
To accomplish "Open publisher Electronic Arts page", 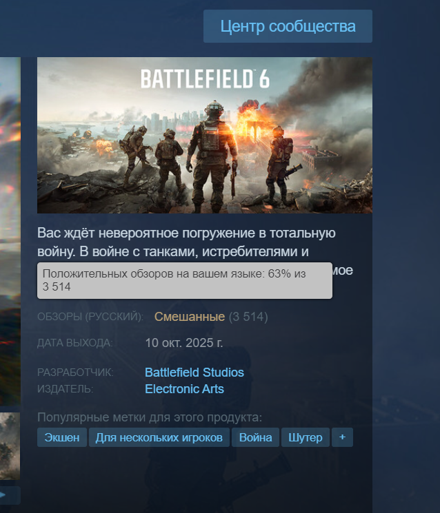I will point(184,388).
